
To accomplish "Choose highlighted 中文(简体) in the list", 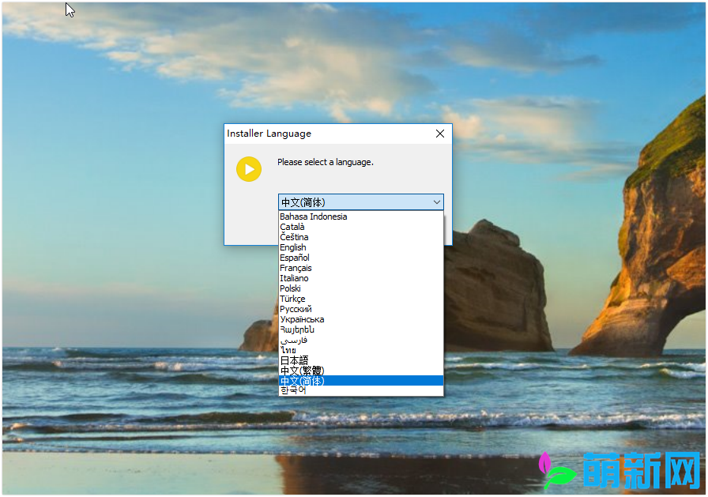I will (361, 381).
